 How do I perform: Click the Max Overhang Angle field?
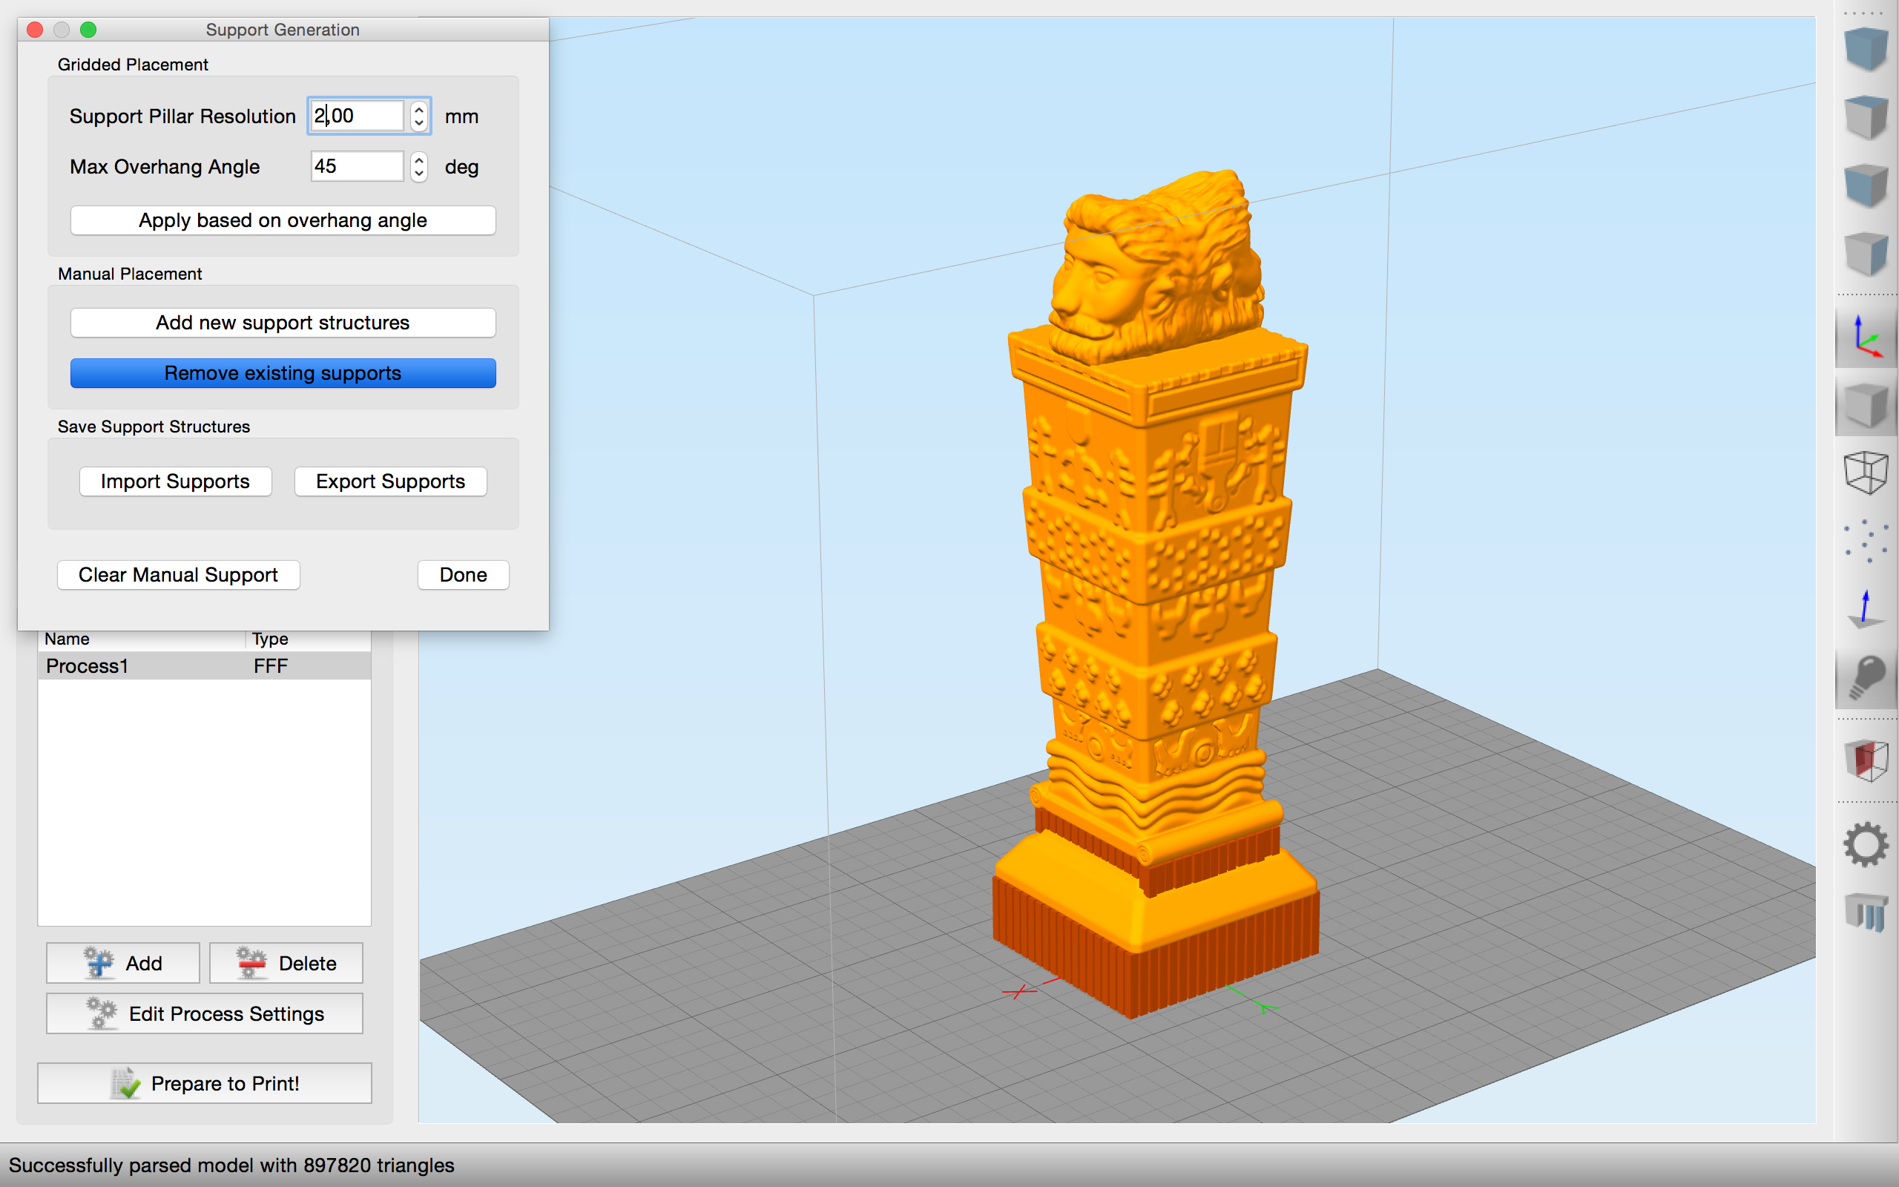356,166
